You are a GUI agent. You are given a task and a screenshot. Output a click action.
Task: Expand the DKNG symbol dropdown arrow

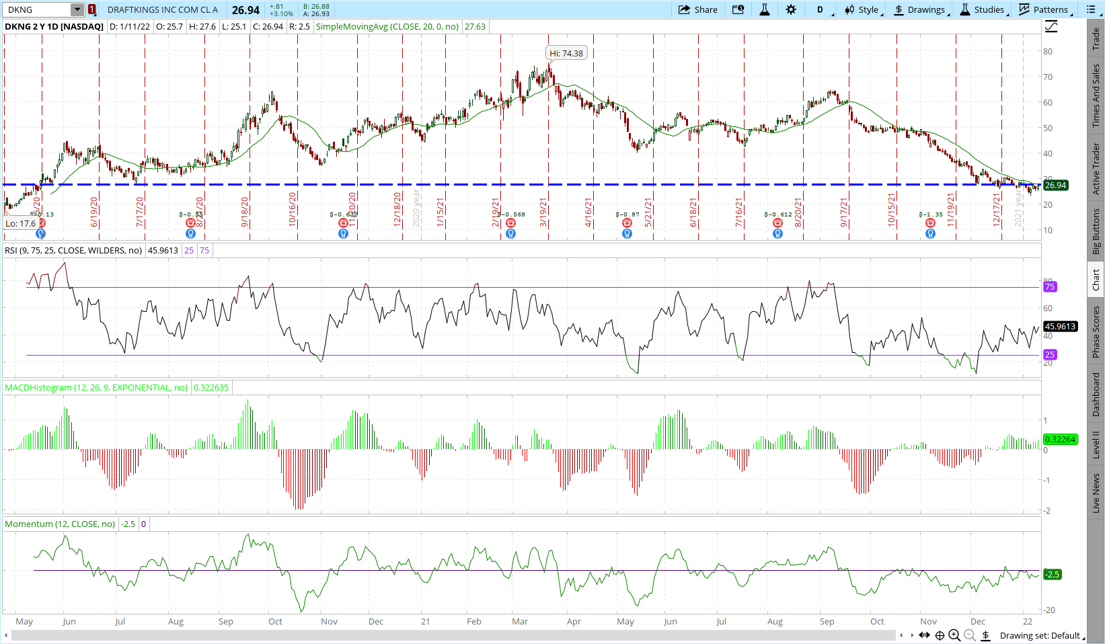pos(77,9)
